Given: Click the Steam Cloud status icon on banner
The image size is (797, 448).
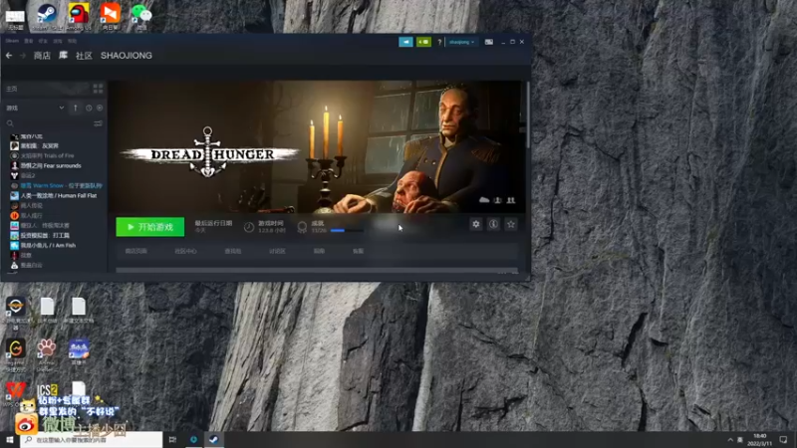Looking at the screenshot, I should (484, 200).
